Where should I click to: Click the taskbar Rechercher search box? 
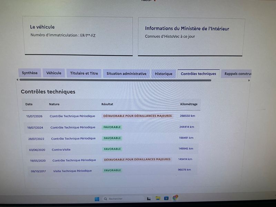tap(123, 199)
